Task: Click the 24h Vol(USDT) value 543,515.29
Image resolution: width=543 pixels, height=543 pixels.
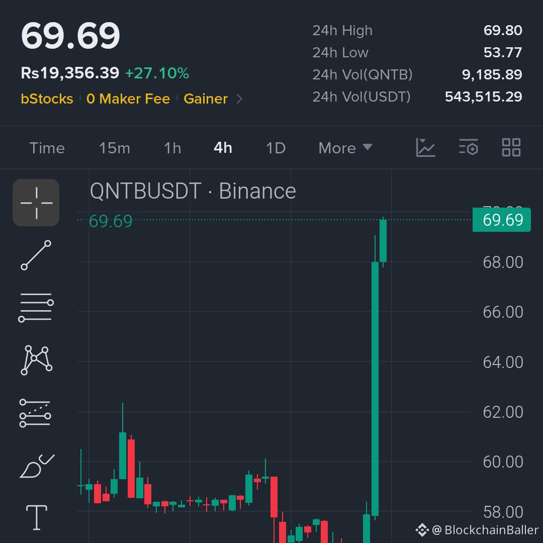Action: 484,97
